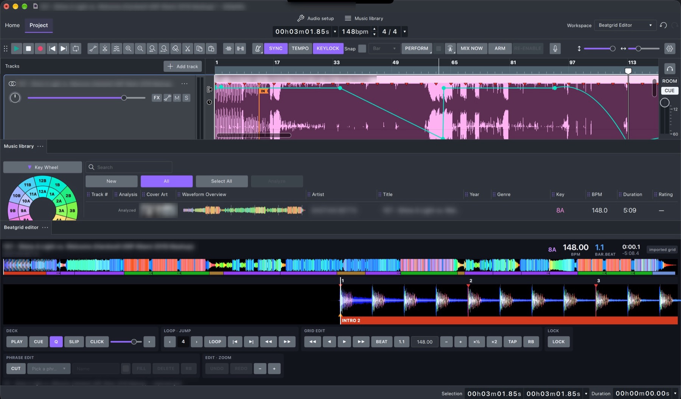The width and height of the screenshot is (681, 399).
Task: Toggle the loop icon in main toolbar
Action: pos(76,48)
